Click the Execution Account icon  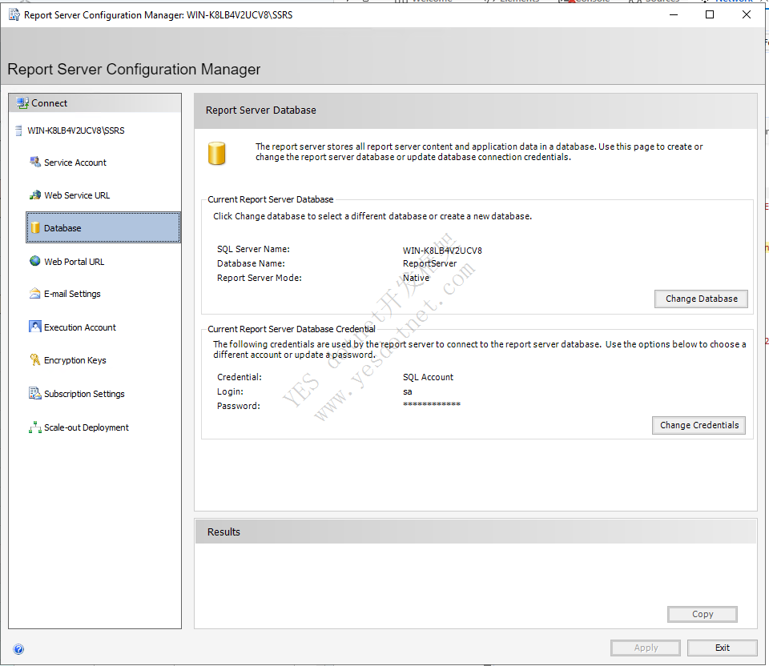pos(35,327)
